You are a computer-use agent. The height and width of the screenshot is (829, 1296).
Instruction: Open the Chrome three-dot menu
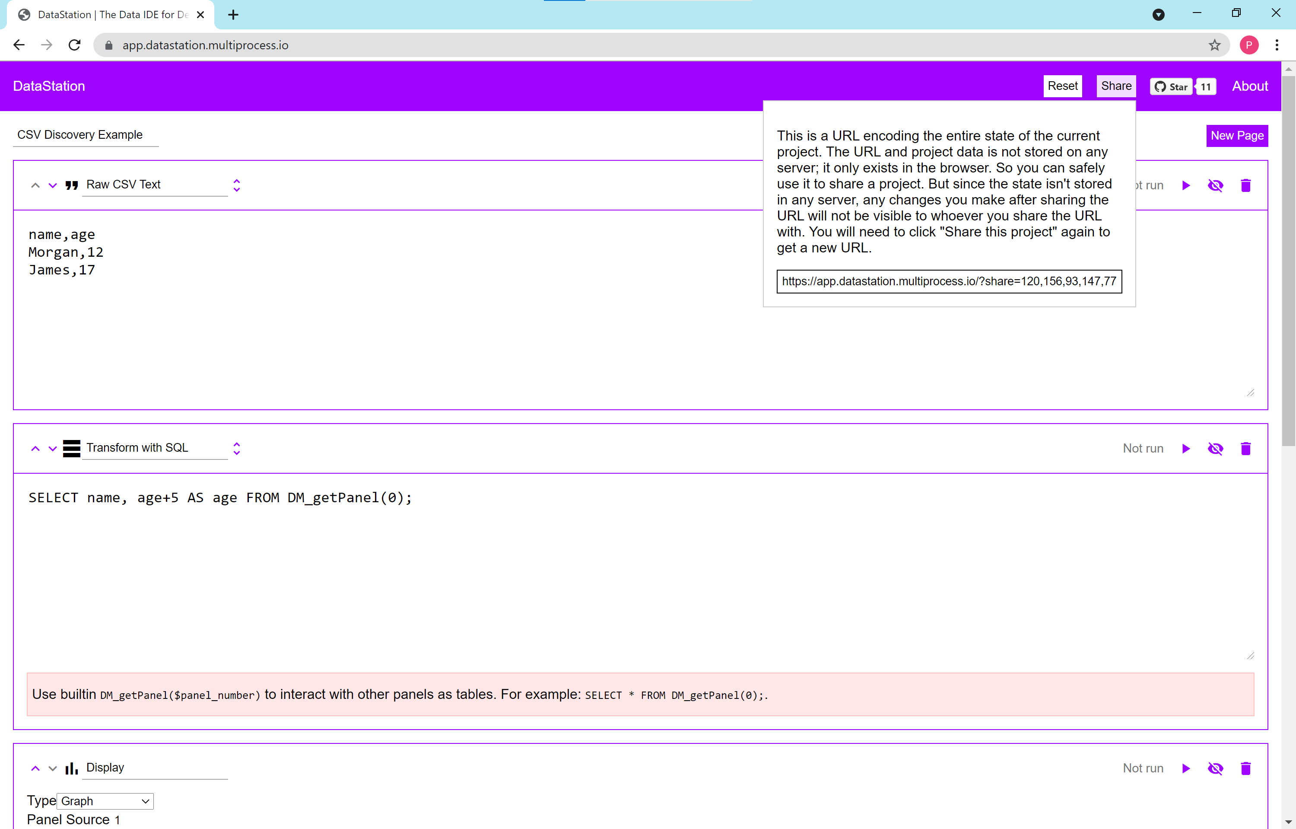point(1277,45)
